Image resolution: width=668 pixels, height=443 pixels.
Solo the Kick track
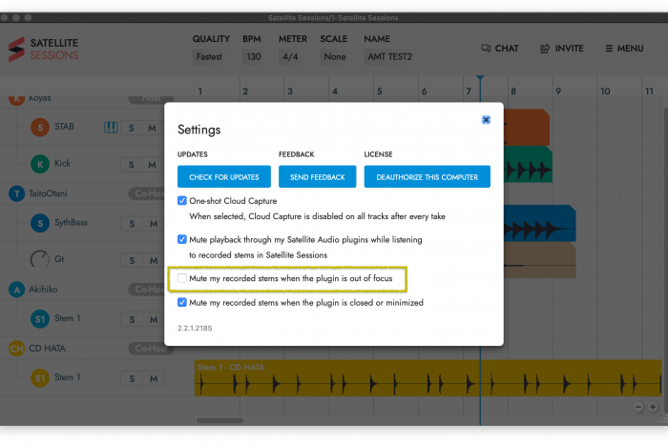(132, 165)
